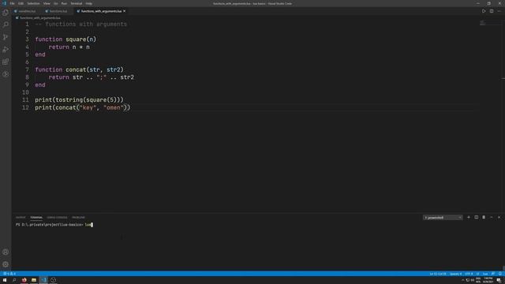Select the functions_with_arguments.lua editor tab
This screenshot has height=284, width=505.
(101, 11)
